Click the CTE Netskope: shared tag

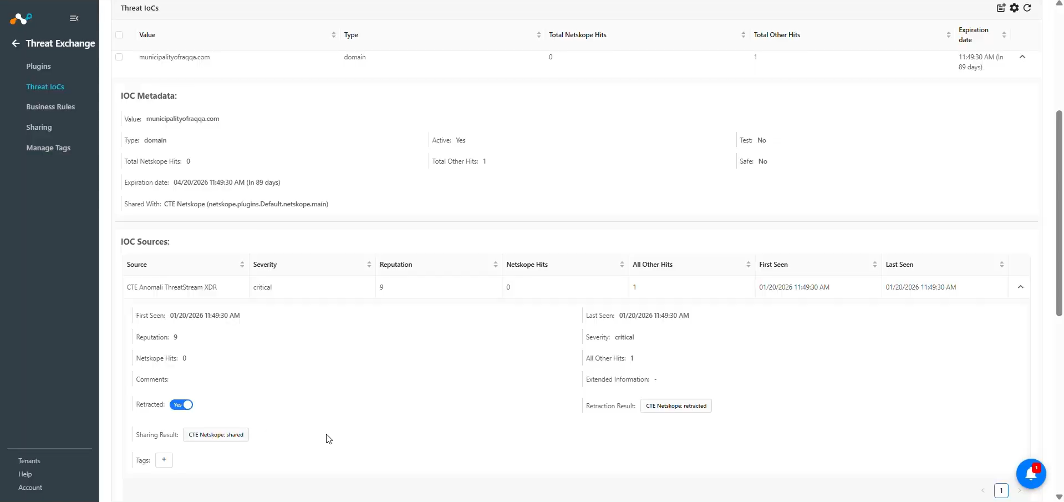pyautogui.click(x=216, y=435)
